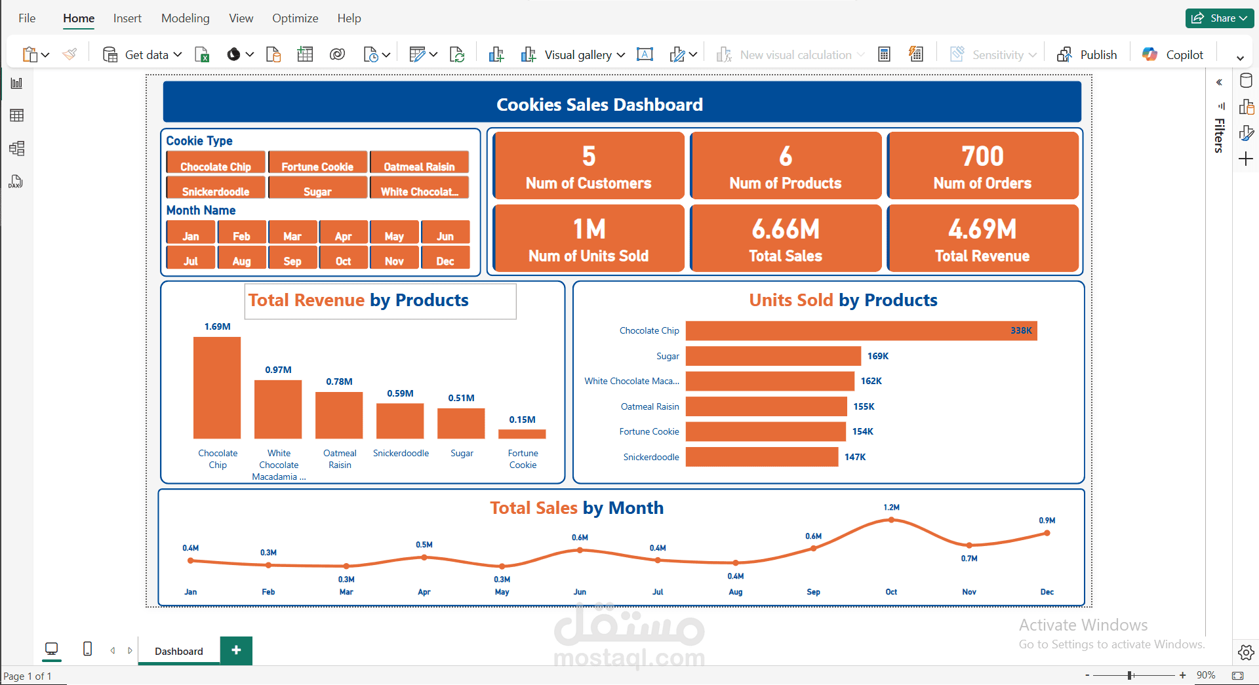The height and width of the screenshot is (685, 1259).
Task: Toggle Oatmeal Raisin slicer tile
Action: (x=419, y=163)
